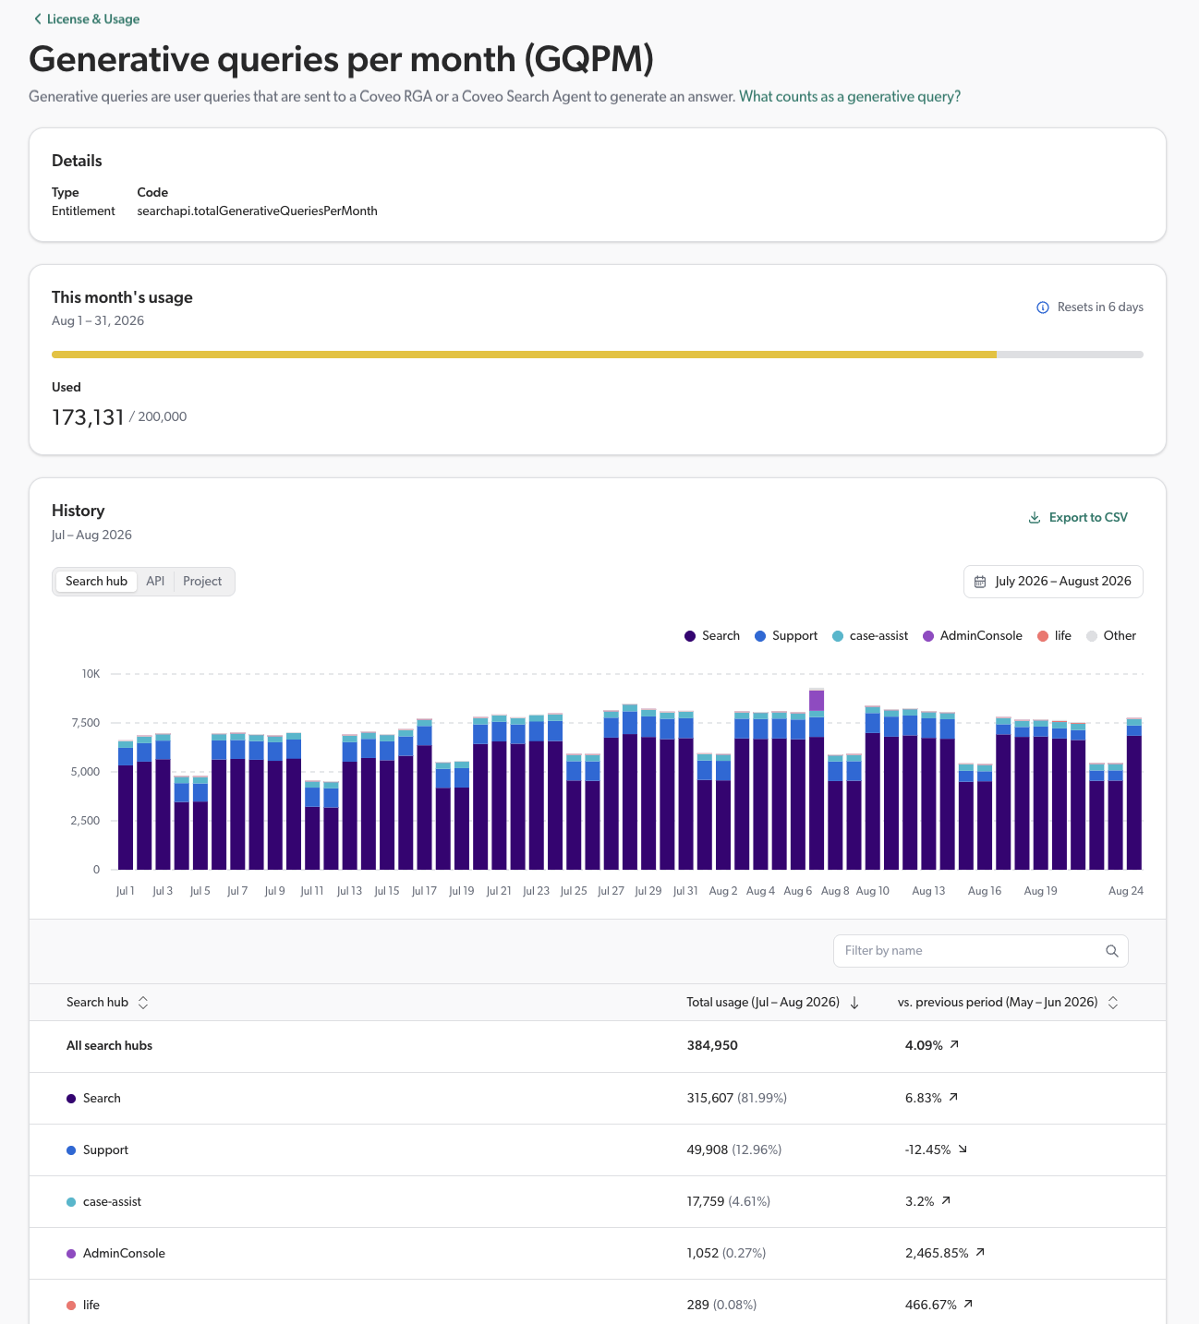Click the calendar icon in date range button

pyautogui.click(x=980, y=582)
